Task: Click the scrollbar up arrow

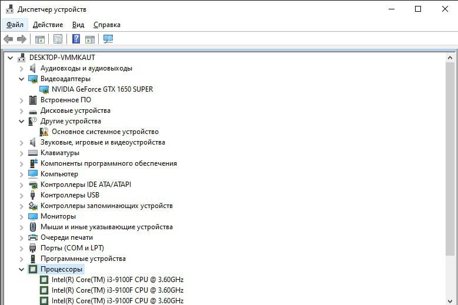Action: [450, 58]
